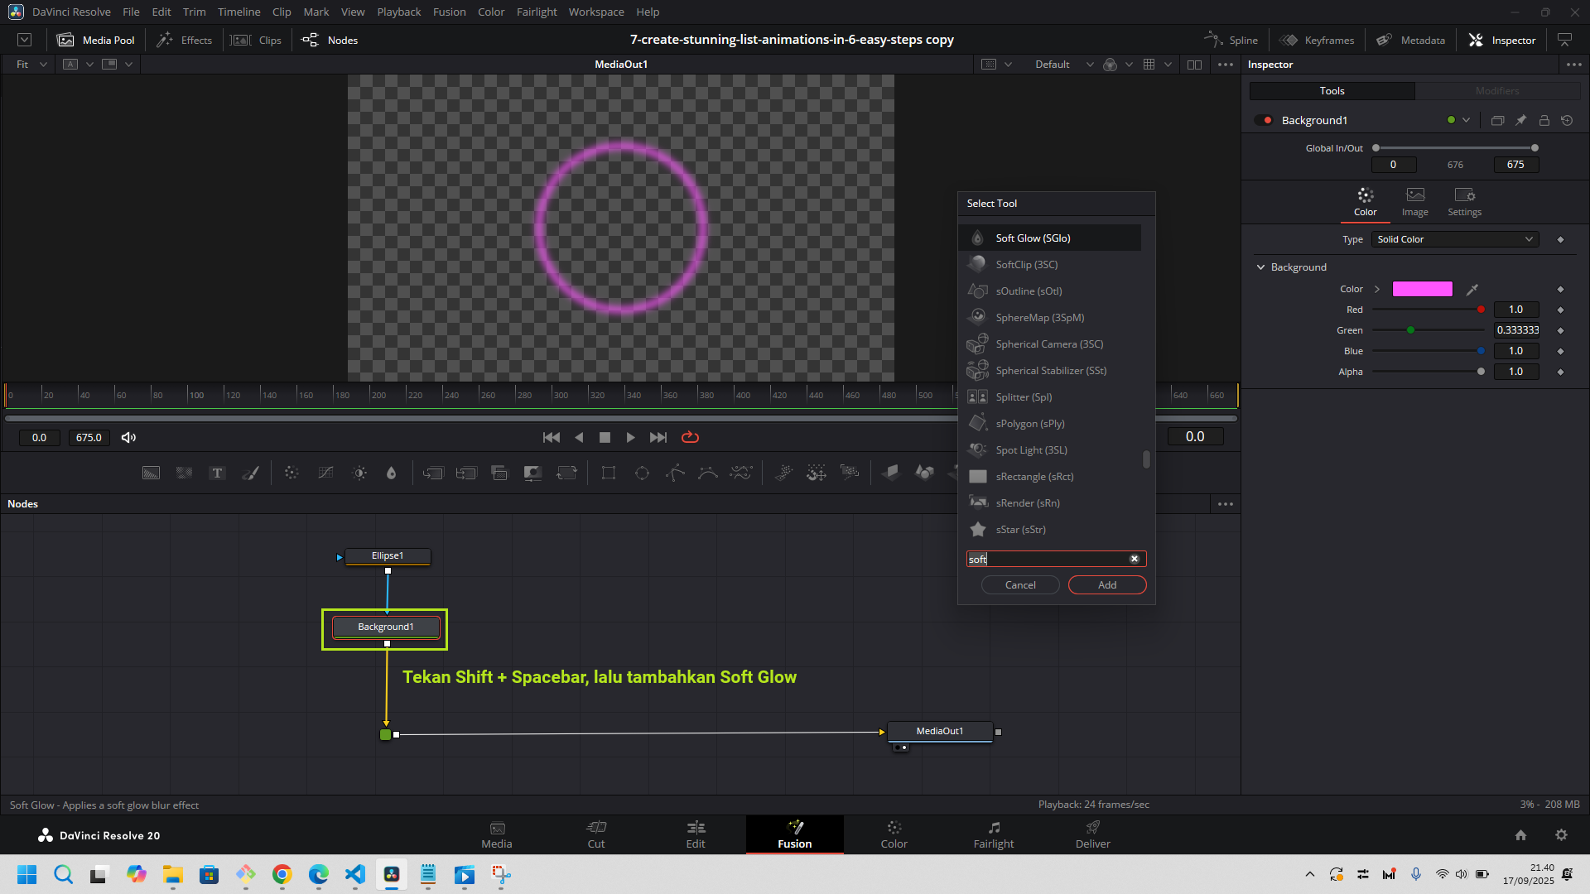Screen dimensions: 1590x894
Task: Open the Fusion menu
Action: click(x=449, y=12)
